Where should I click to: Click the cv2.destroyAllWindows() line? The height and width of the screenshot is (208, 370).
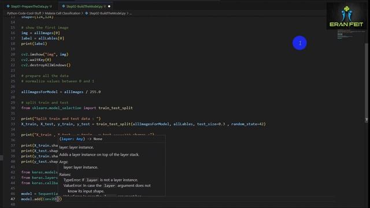[46, 65]
